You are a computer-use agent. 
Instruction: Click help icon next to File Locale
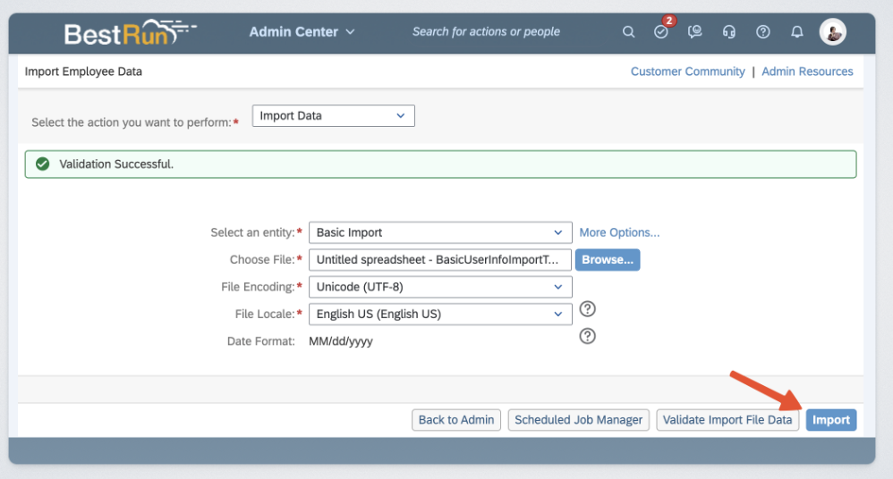(x=587, y=309)
